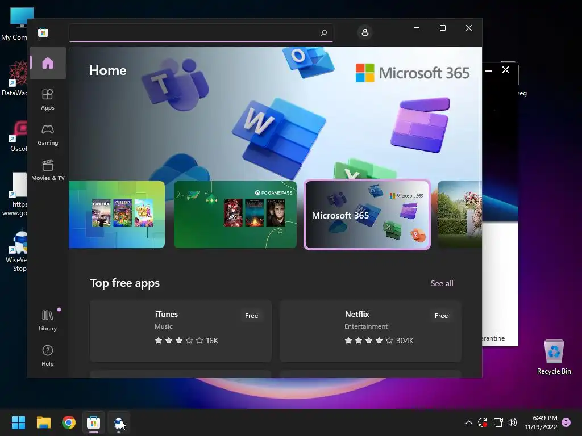Open the volume control in the tray
This screenshot has width=582, height=436.
click(x=512, y=422)
